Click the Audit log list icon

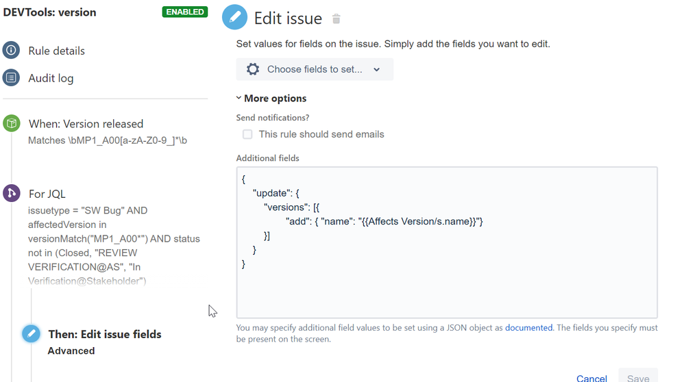pyautogui.click(x=11, y=78)
